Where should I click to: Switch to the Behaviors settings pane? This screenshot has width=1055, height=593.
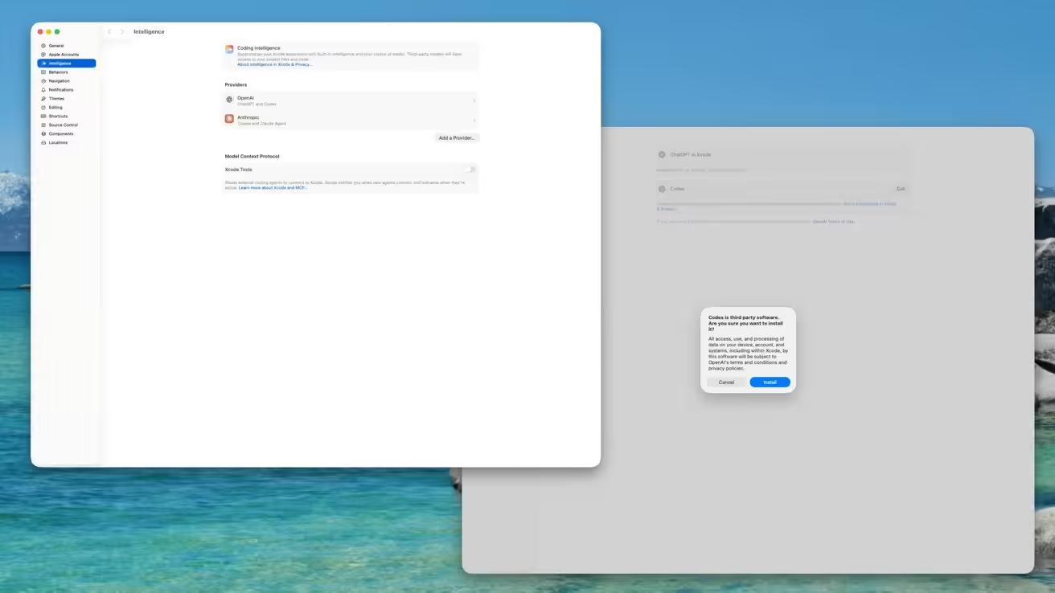tap(43, 72)
